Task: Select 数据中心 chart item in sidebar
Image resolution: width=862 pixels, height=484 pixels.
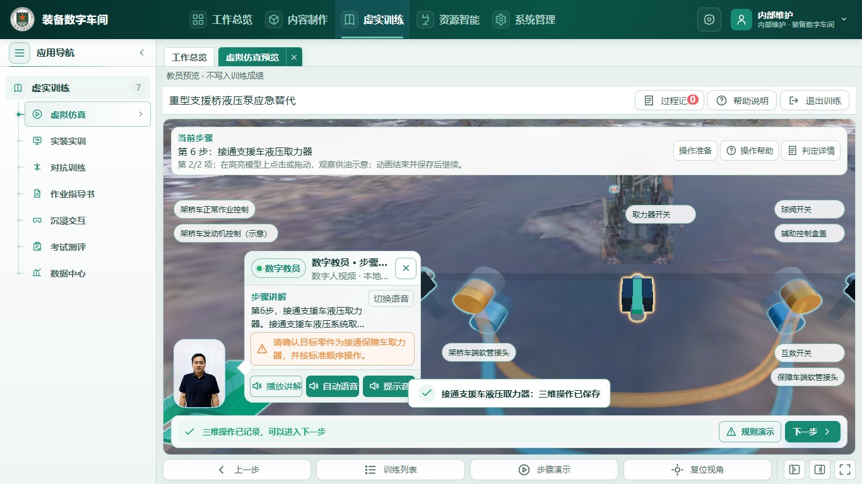Action: click(x=68, y=274)
